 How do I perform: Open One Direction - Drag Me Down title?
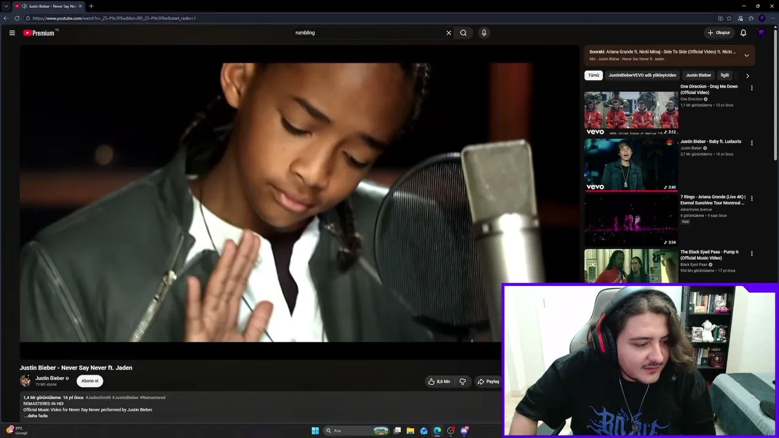[709, 89]
